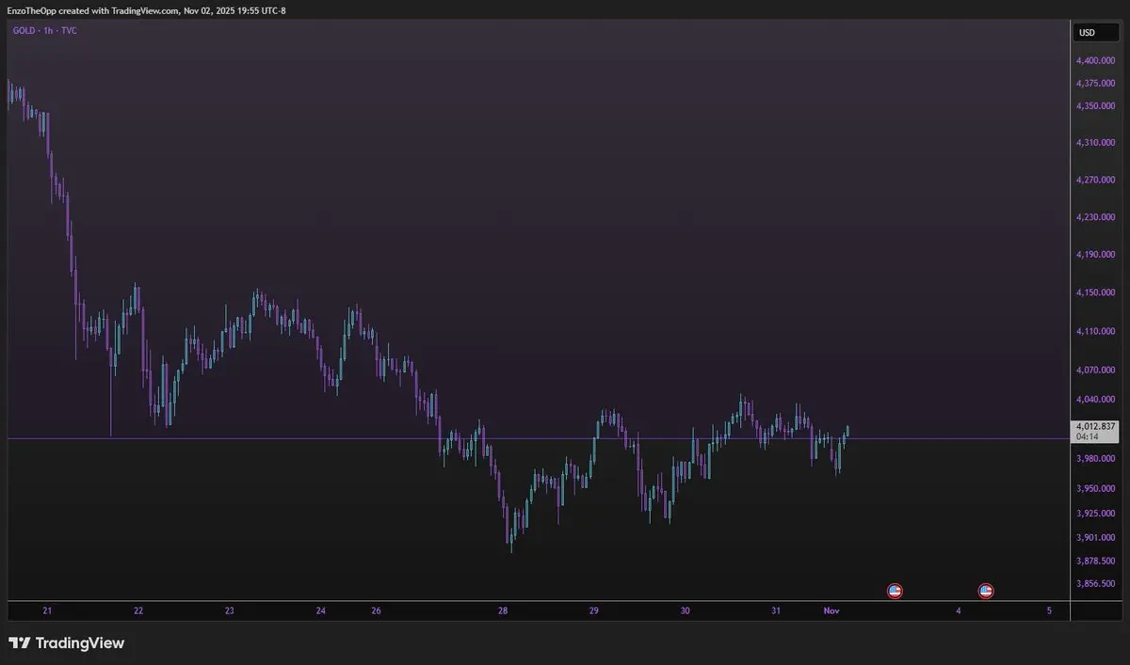Click the 4,040.000 price axis label

point(1094,399)
